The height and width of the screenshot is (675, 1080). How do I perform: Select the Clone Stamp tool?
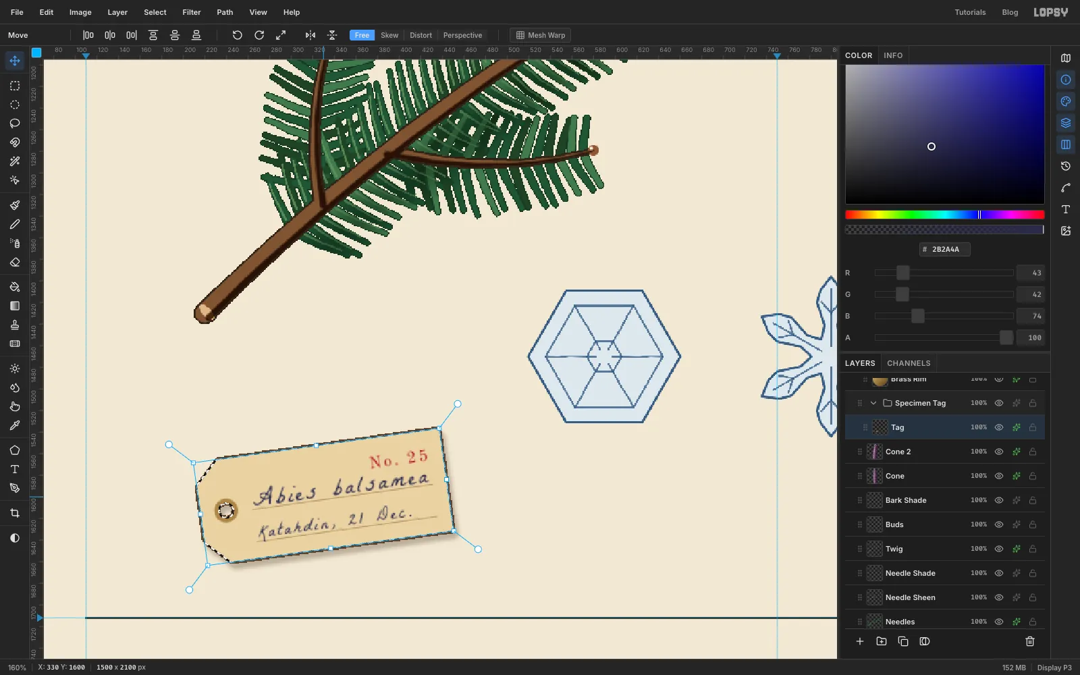(15, 325)
